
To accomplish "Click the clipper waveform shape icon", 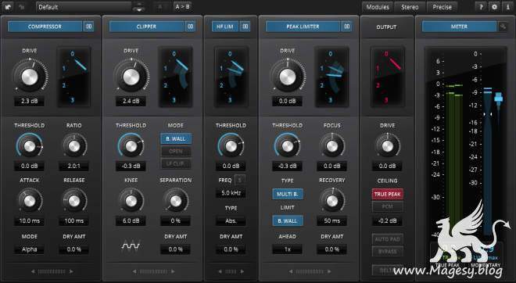I will click(x=131, y=245).
